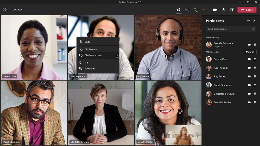Choose Disable camera from the context menu
260x146 pixels.
pyautogui.click(x=98, y=55)
